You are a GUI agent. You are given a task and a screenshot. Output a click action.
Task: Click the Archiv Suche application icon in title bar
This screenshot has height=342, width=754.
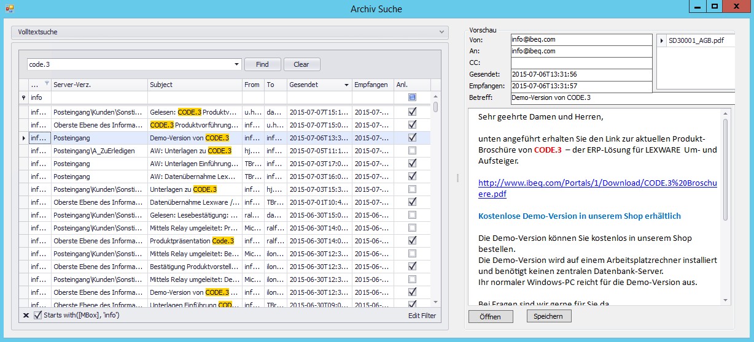tap(9, 9)
